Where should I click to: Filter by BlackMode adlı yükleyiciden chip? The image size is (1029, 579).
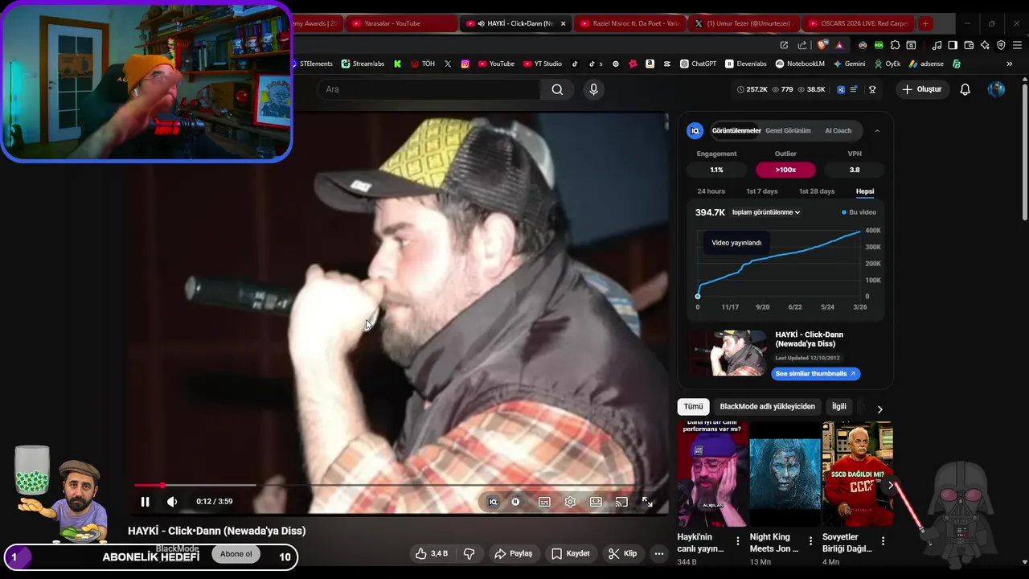click(767, 406)
